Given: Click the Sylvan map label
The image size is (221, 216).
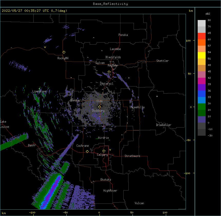Looking at the screenshot, I should tap(100, 63).
